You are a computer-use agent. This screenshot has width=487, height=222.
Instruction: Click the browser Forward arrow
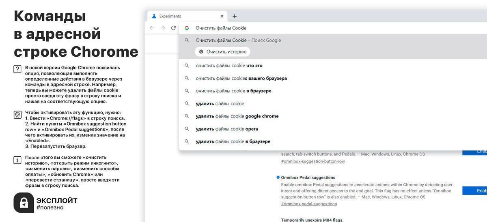[163, 28]
